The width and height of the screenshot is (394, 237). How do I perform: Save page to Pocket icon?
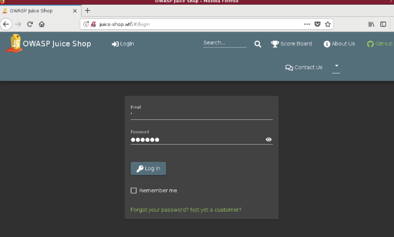[x=318, y=24]
